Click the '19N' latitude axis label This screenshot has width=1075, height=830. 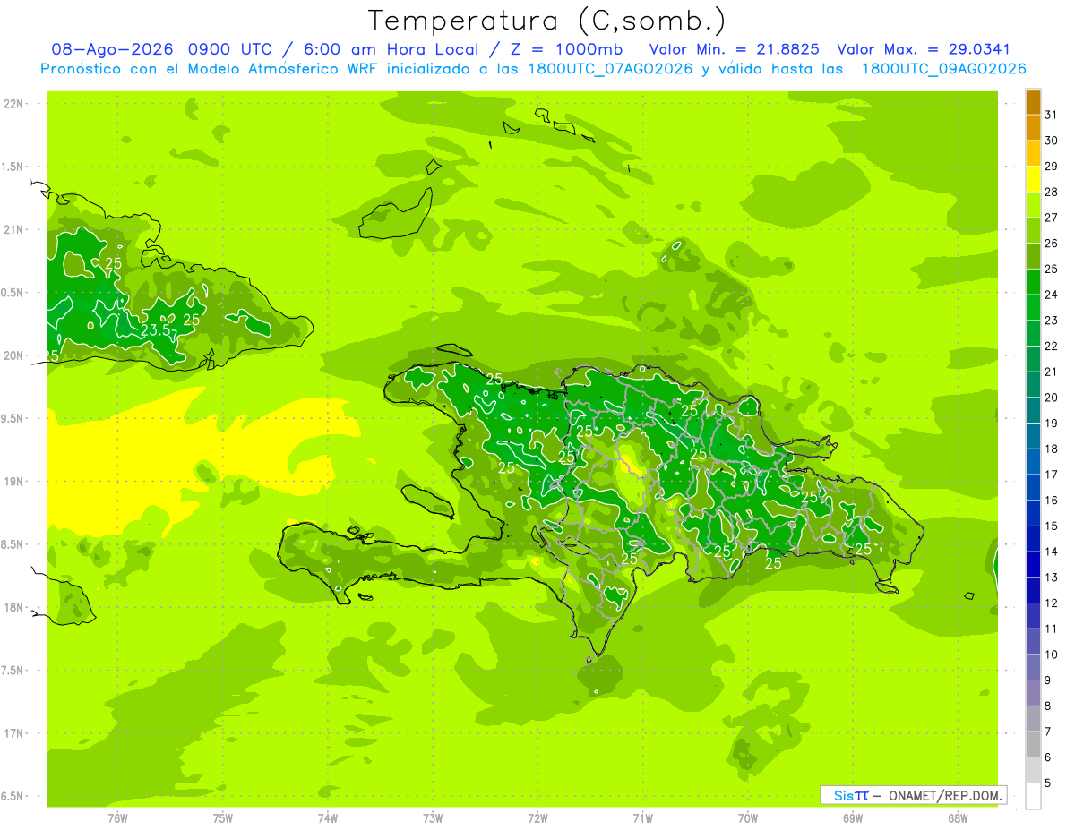14,482
